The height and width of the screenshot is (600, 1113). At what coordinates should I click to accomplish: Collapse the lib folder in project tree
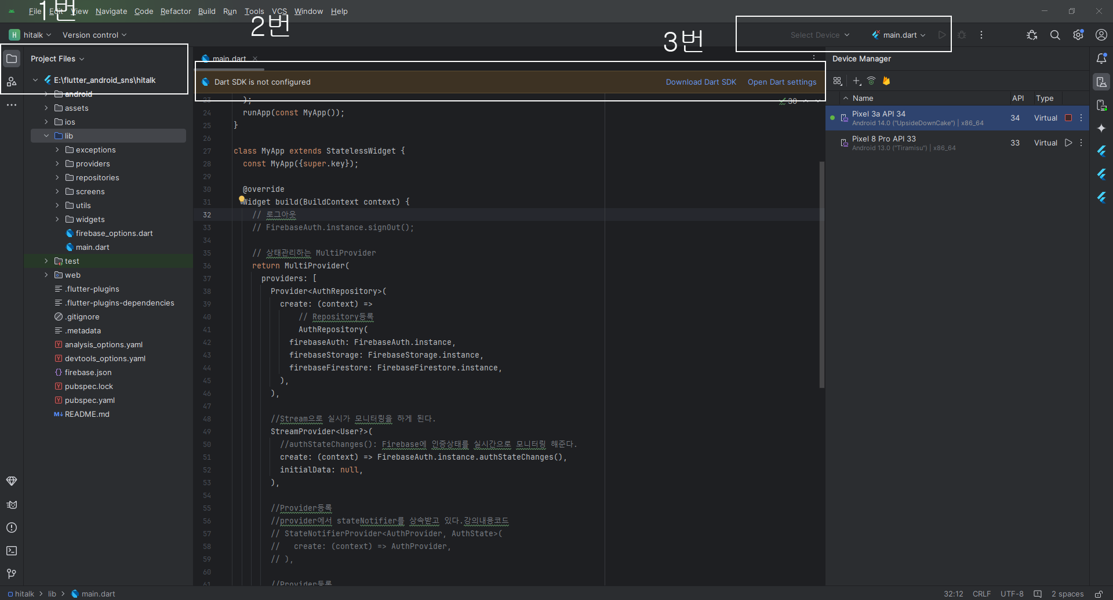46,136
